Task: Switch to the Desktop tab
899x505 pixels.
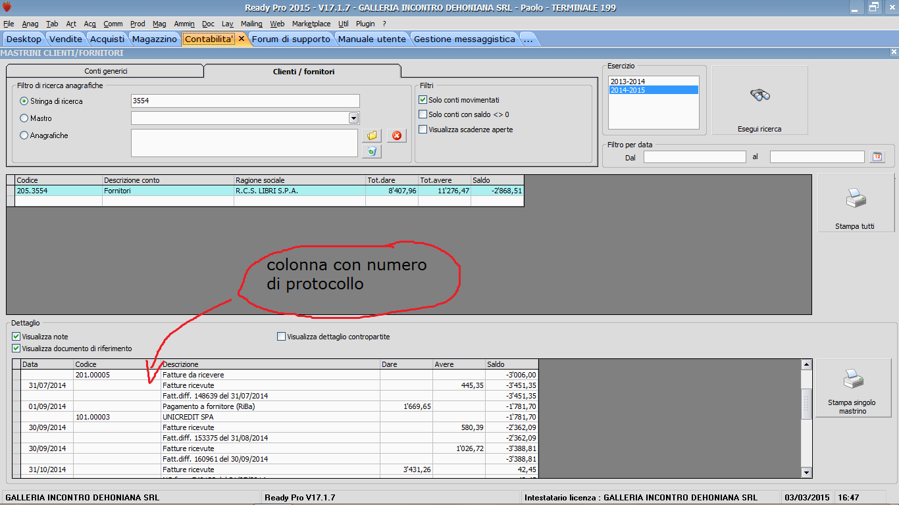Action: 24,39
